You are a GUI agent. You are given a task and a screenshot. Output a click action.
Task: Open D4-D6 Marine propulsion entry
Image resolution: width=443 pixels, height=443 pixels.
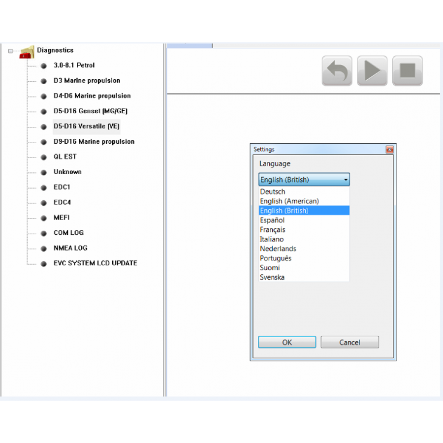pos(92,96)
